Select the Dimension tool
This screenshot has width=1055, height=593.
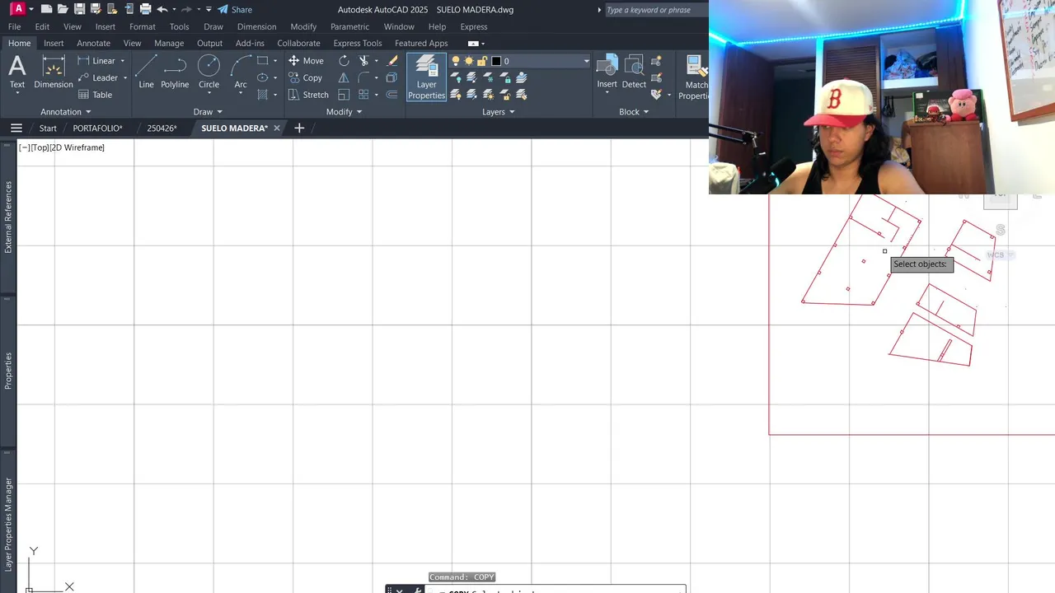pyautogui.click(x=54, y=72)
